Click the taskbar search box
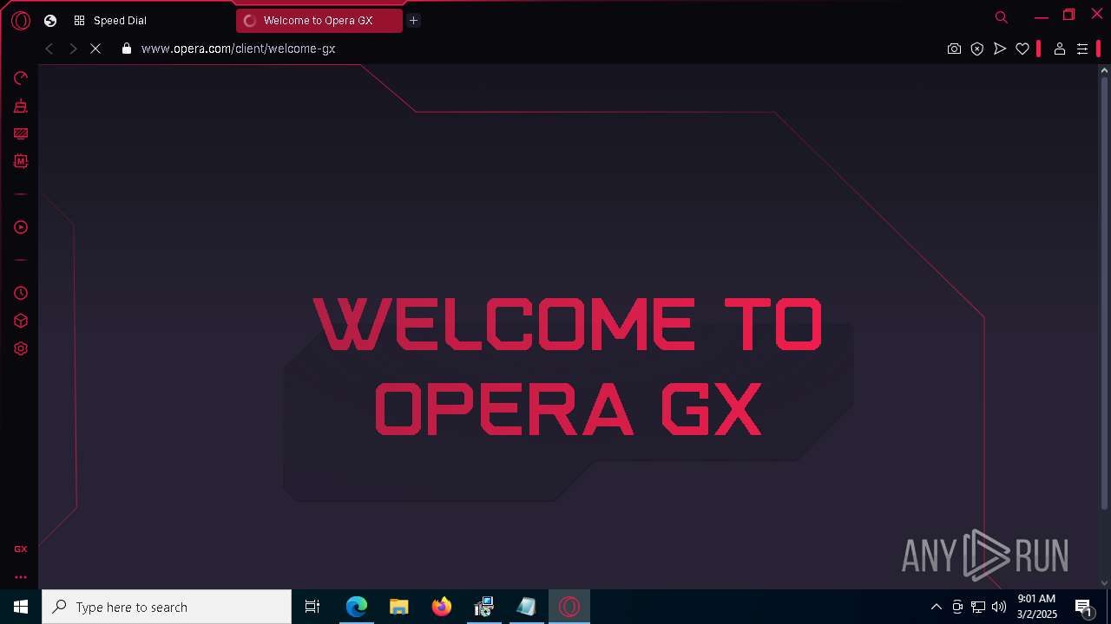 point(167,607)
